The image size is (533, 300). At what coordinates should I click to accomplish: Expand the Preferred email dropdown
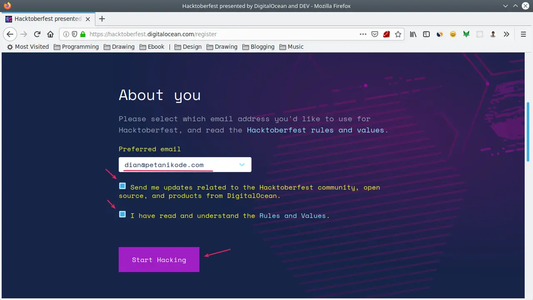(x=185, y=165)
